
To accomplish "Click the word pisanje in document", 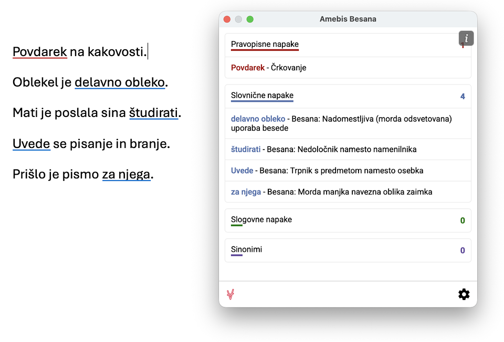I will pyautogui.click(x=91, y=144).
